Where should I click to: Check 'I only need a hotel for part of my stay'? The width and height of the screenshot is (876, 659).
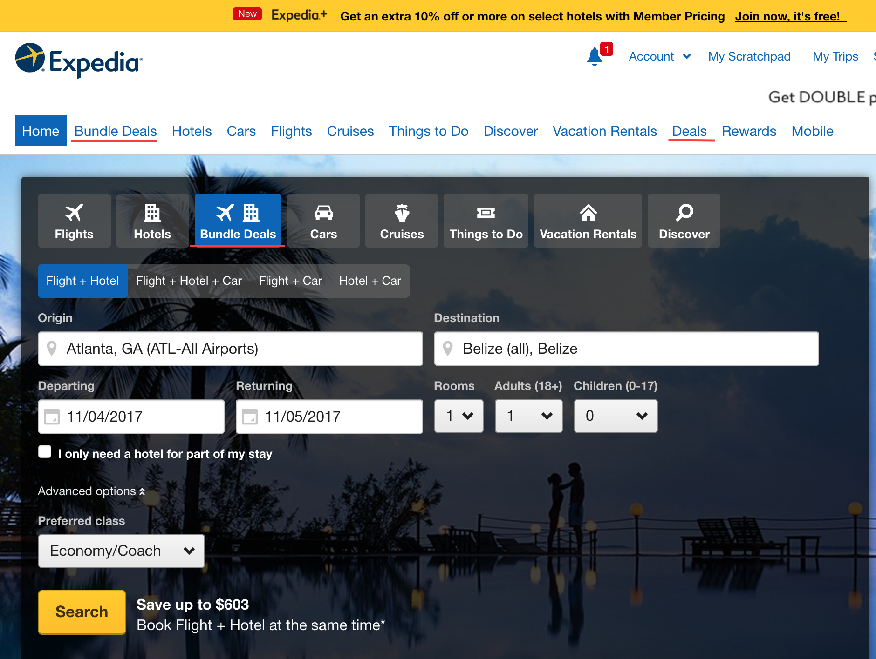pos(45,452)
